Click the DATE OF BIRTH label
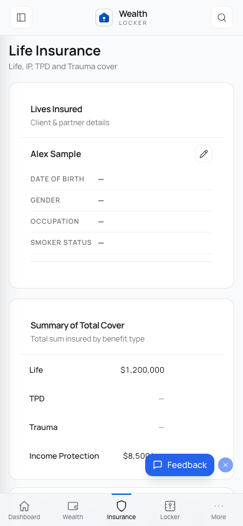The image size is (243, 526). (57, 179)
